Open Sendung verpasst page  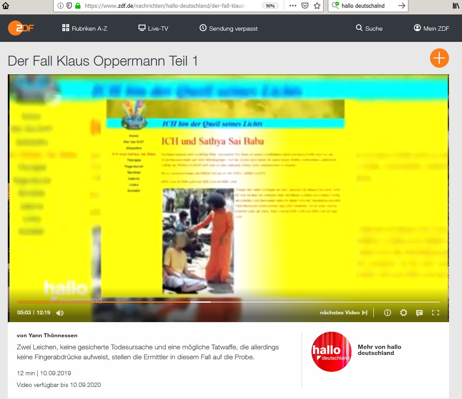point(228,28)
